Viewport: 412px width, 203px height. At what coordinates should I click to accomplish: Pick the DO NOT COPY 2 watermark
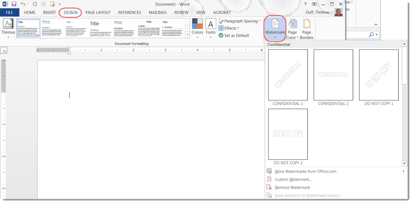(288, 134)
